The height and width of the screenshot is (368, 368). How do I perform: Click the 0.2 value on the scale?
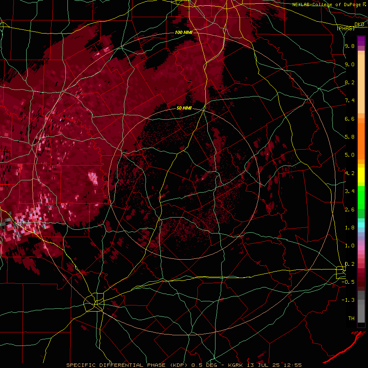tap(350, 264)
